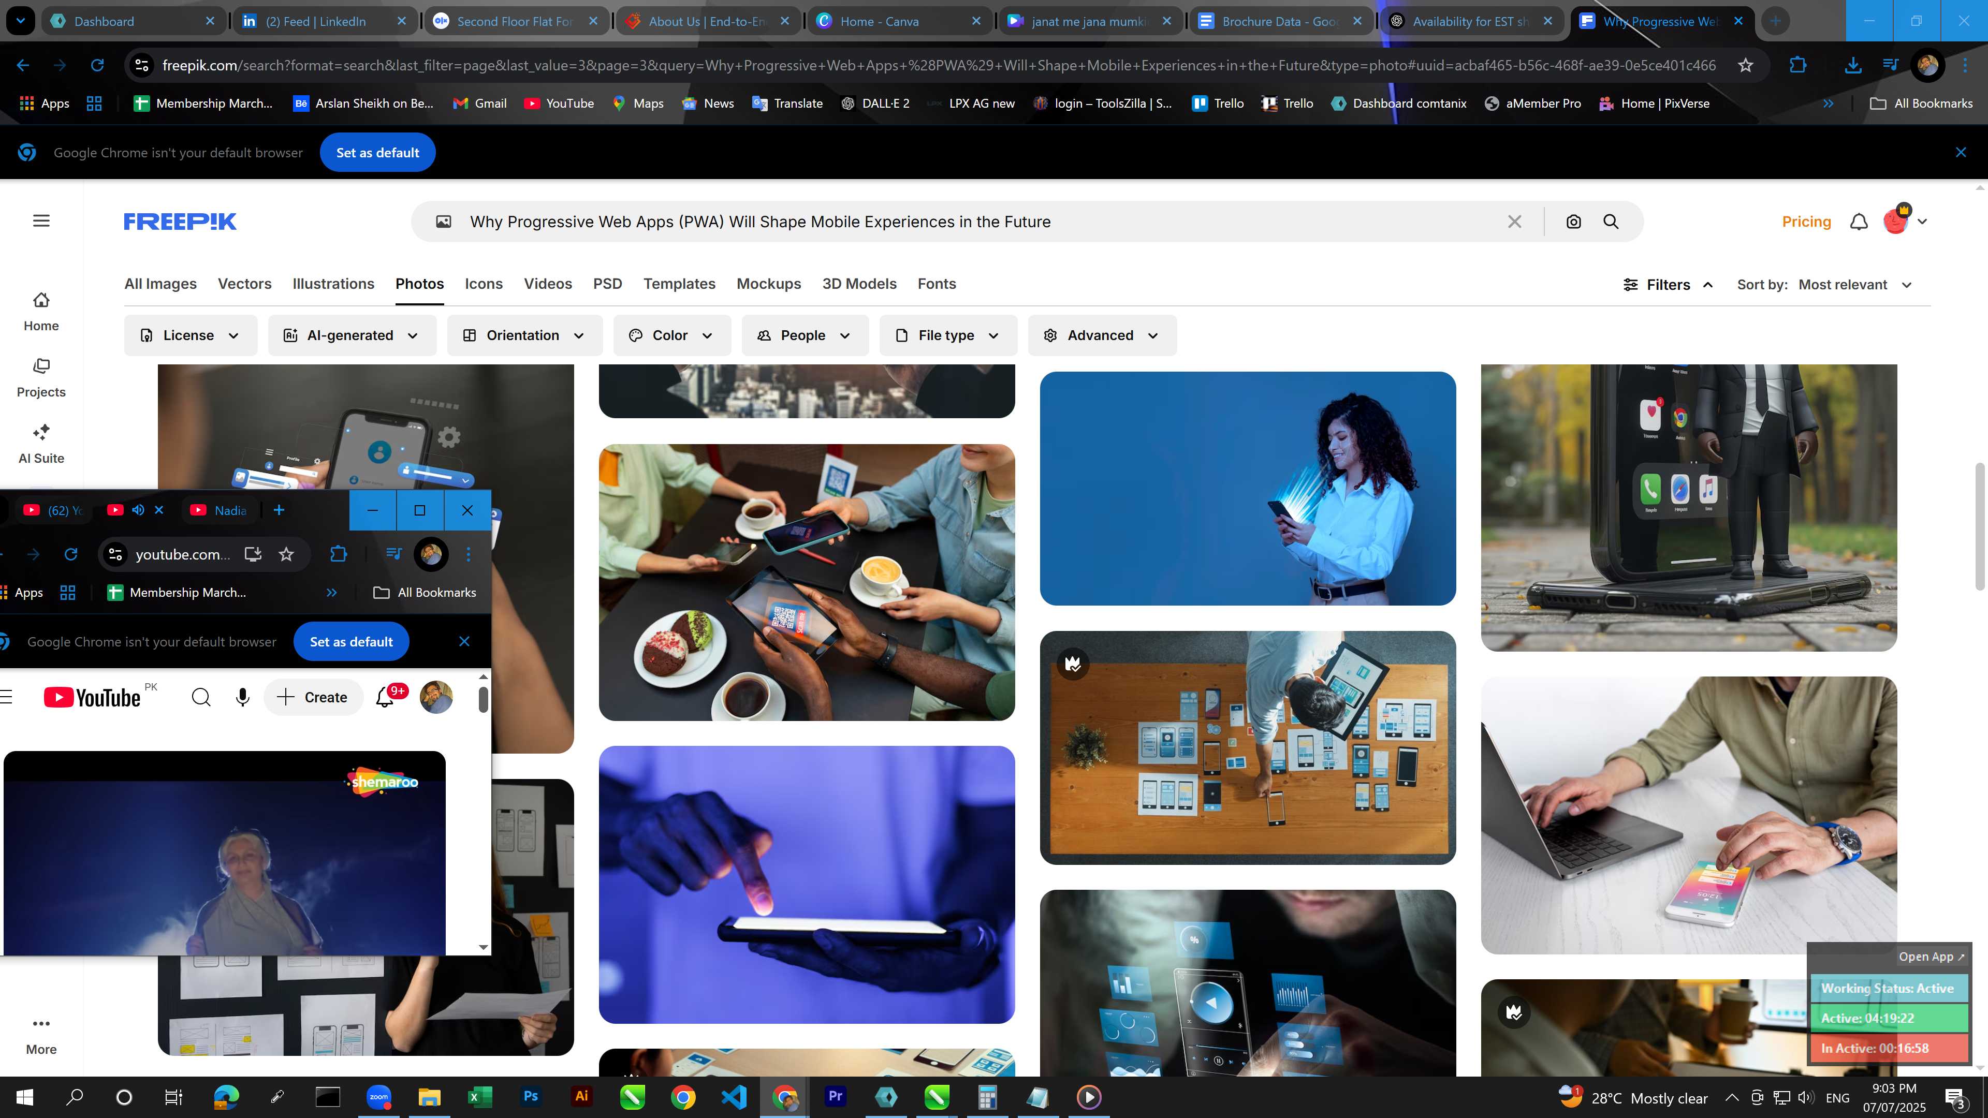Click Set as default in main window
Screen dimensions: 1988x1118
(x=377, y=153)
